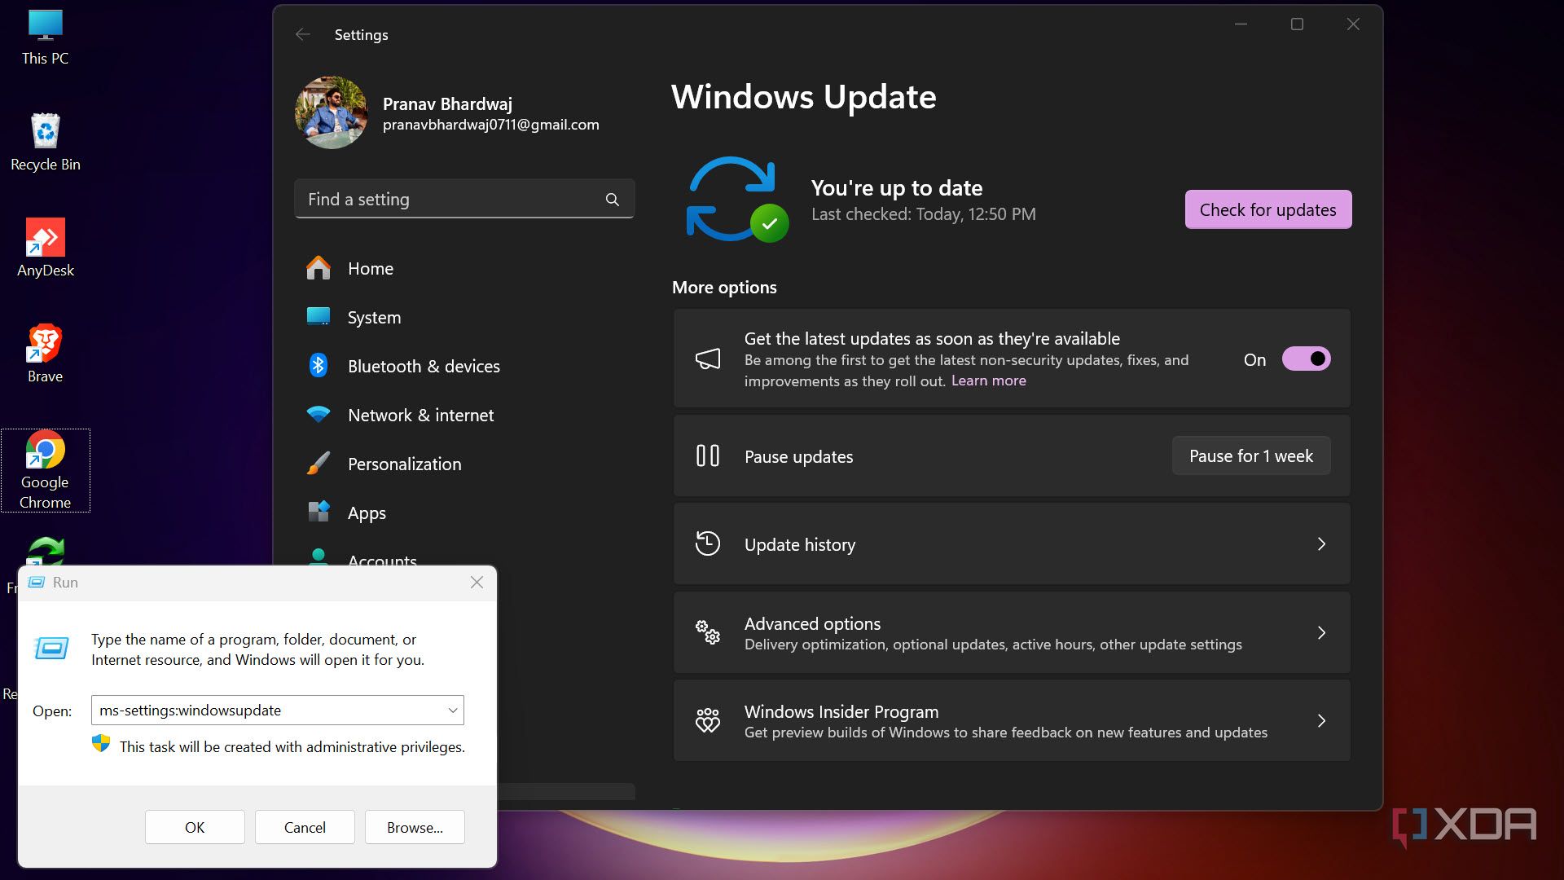
Task: Click the Windows Insider Program row title
Action: 841,711
